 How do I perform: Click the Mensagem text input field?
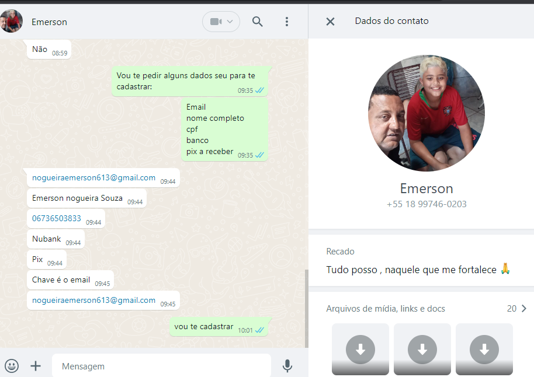pos(161,366)
